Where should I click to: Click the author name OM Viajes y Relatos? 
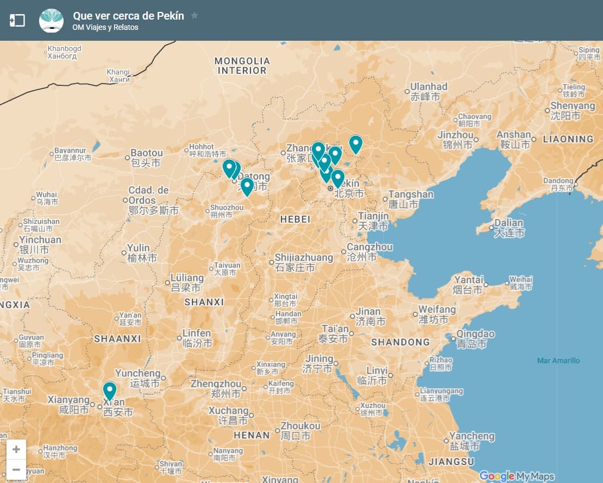click(105, 27)
